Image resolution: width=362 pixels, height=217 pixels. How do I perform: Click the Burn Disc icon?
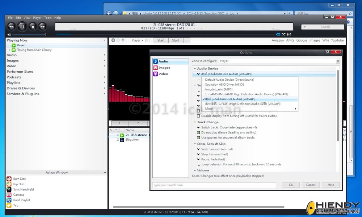click(x=9, y=179)
